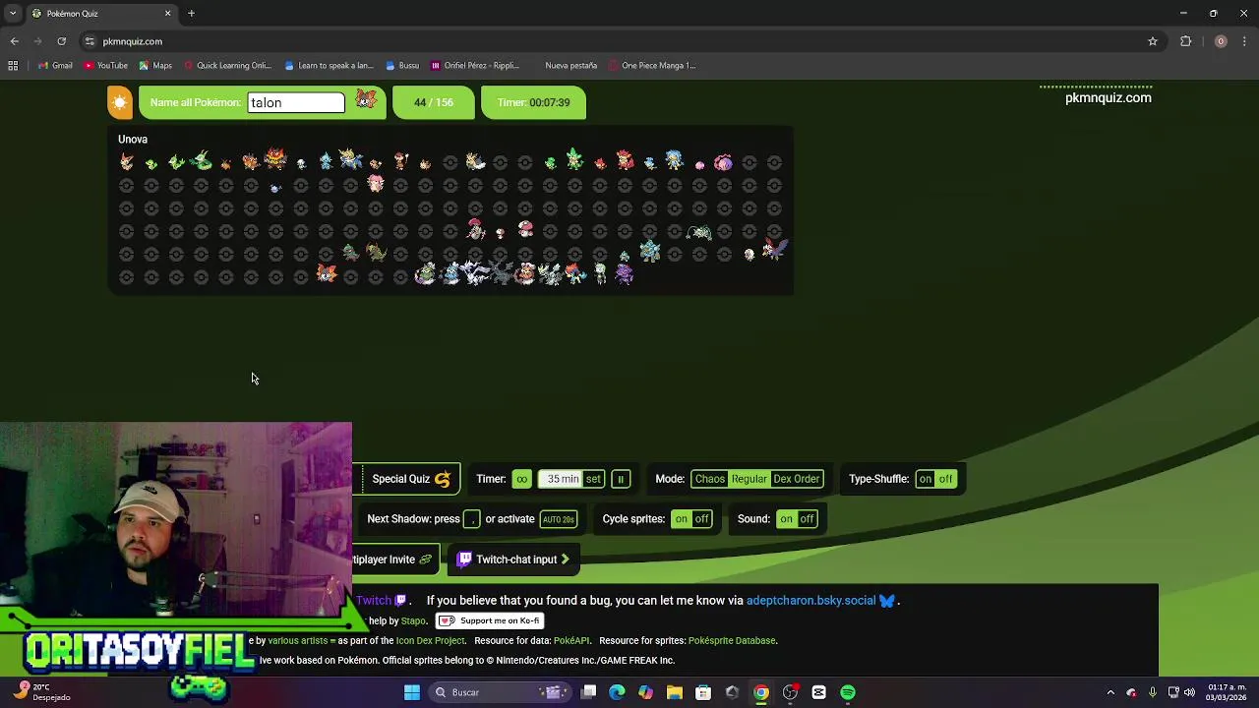Open the Windows Start menu
Image resolution: width=1259 pixels, height=708 pixels.
click(412, 692)
